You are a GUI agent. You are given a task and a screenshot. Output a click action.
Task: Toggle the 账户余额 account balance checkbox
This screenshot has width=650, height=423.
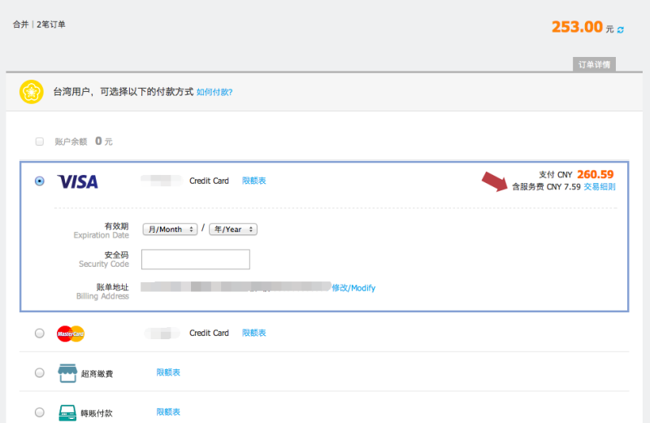coord(40,142)
